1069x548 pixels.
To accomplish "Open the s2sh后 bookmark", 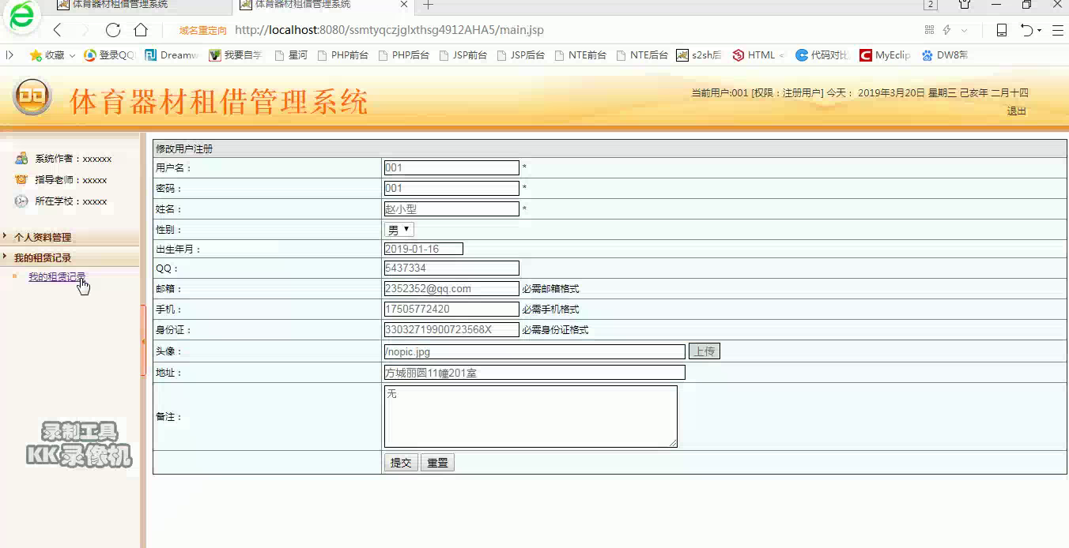I will [x=699, y=55].
